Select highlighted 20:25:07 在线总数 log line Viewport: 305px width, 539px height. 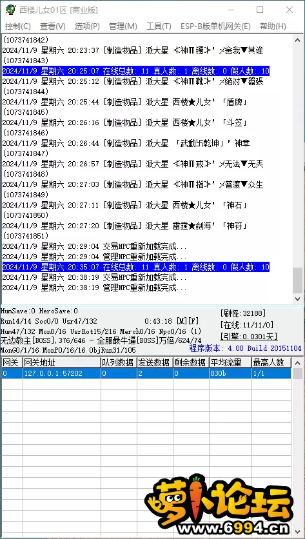(136, 71)
